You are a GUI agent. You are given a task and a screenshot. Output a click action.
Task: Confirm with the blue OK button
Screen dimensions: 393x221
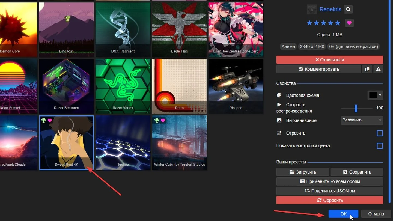(343, 214)
